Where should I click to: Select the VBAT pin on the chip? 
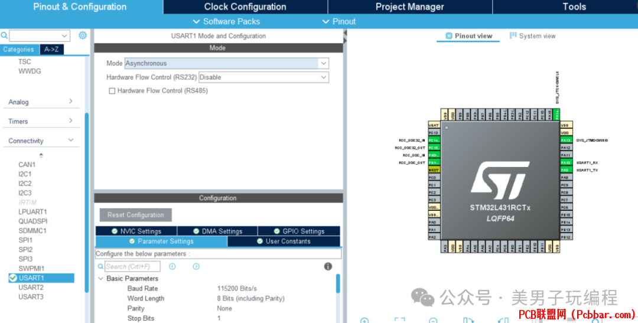(434, 125)
